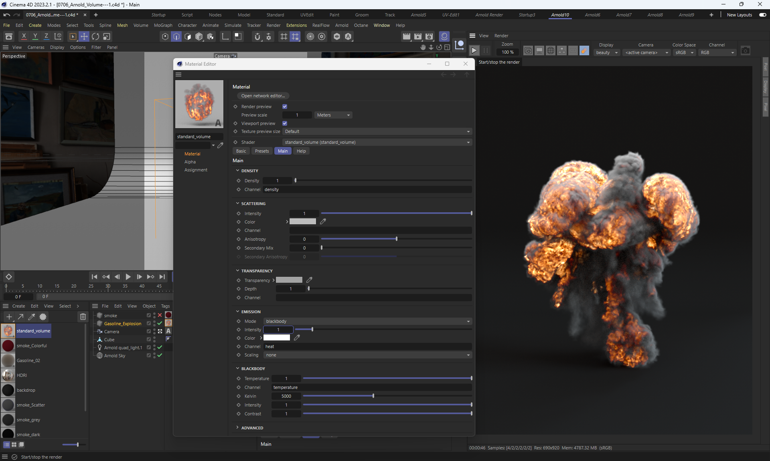Click the Help tab button in the Material Editor
The image size is (770, 461).
click(301, 151)
